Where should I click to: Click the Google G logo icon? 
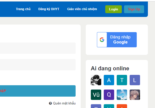[102, 40]
